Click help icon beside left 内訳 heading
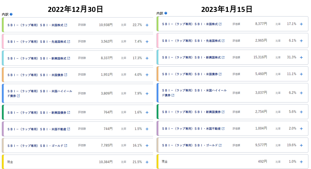Viewport: 311px width, 169px height. [x=11, y=14]
